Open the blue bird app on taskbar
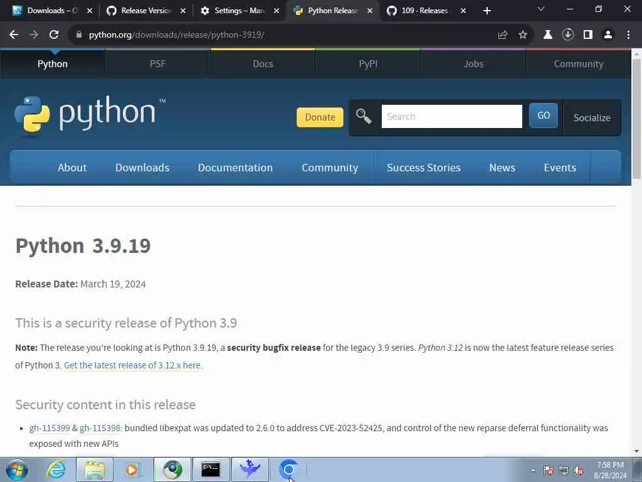Viewport: 642px width, 482px height. [x=250, y=469]
